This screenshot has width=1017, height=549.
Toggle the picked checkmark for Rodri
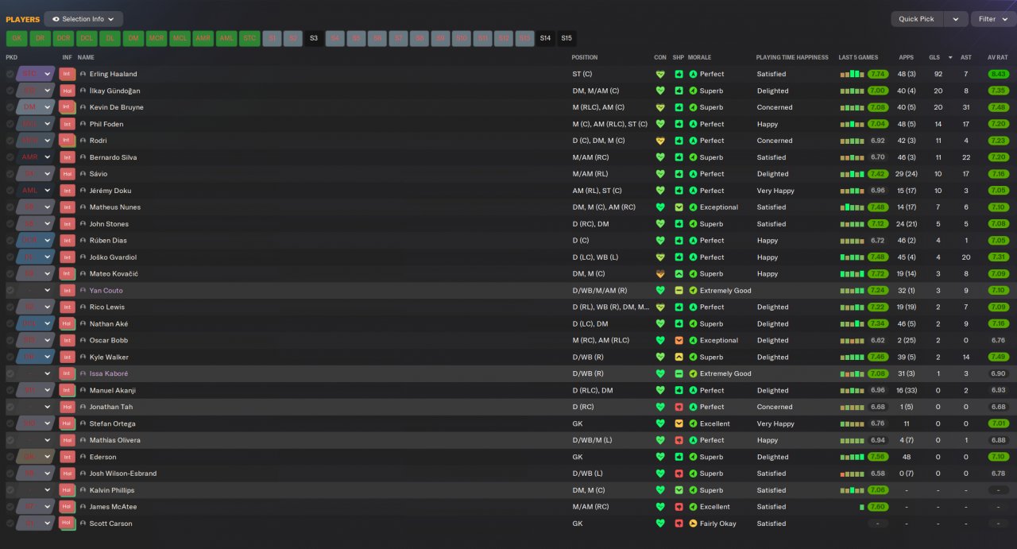coord(10,141)
